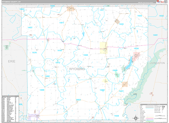Click ZIP code label 14113
This screenshot has width=169, height=123.
pyautogui.click(x=58, y=63)
